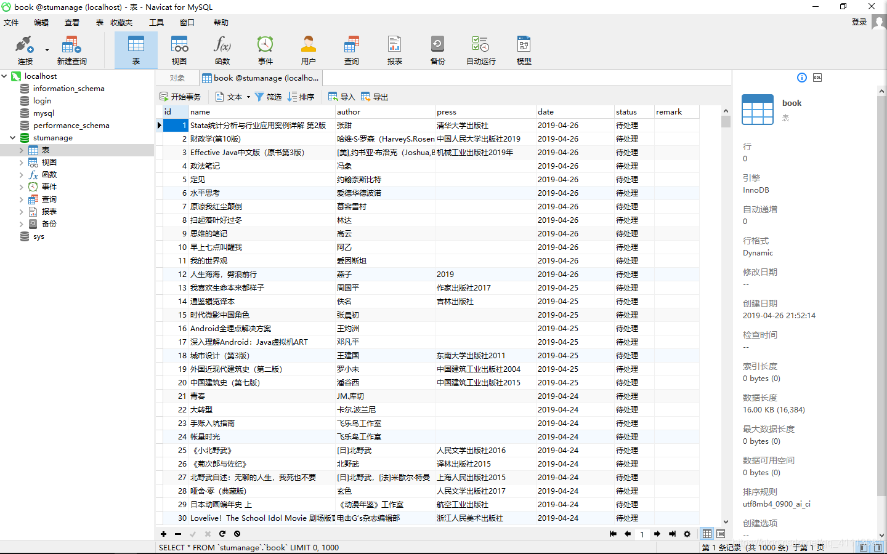
Task: Go to the last page of records
Action: click(672, 534)
